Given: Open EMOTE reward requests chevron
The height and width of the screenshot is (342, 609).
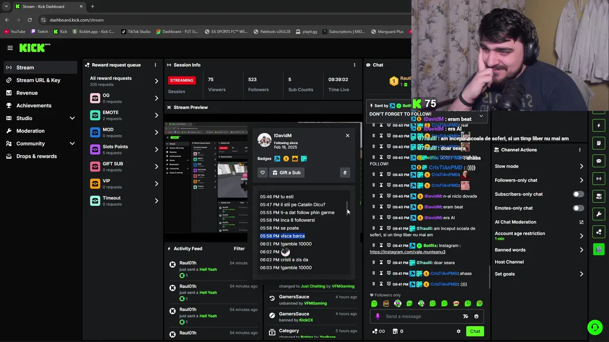Looking at the screenshot, I should coord(156,115).
